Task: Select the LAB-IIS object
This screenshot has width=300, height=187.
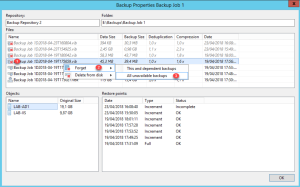Action: coord(19,112)
